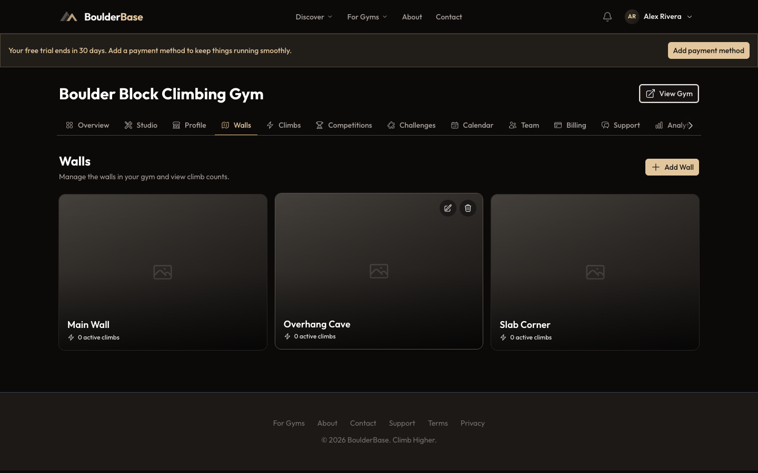Click the BoulderBase brand name
Viewport: 758px width, 473px height.
click(x=114, y=17)
